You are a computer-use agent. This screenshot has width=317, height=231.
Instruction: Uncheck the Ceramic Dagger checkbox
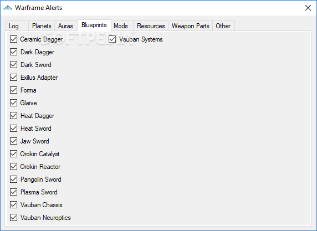tap(13, 39)
